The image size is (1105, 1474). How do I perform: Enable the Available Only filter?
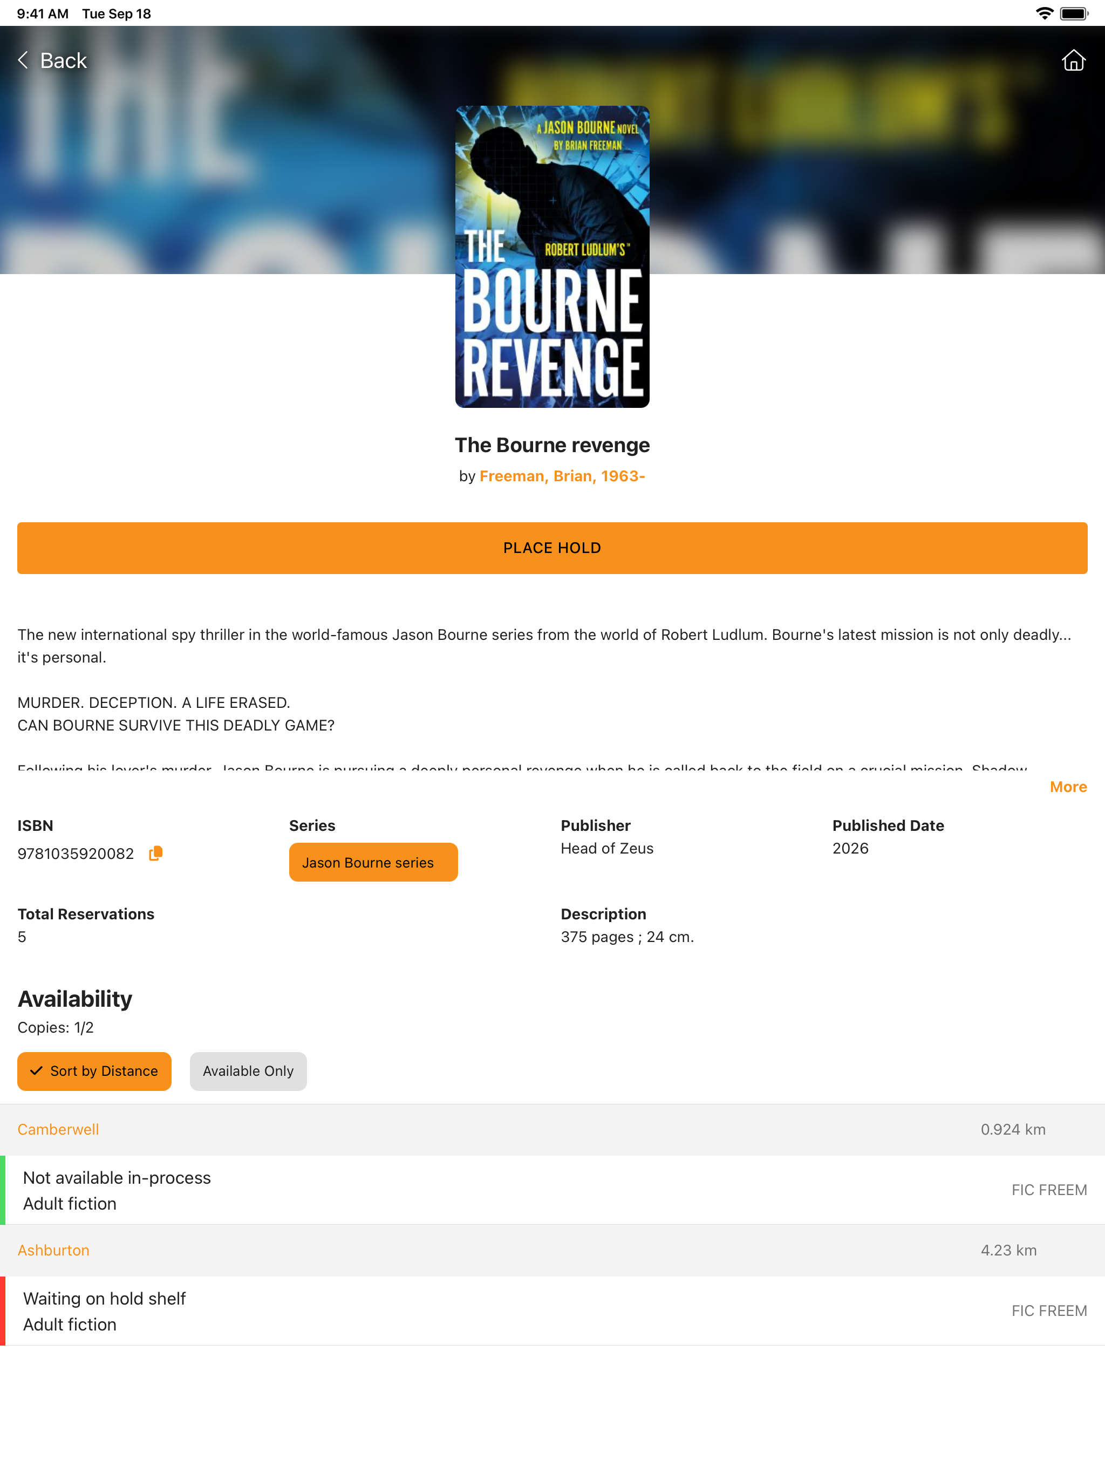coord(248,1071)
